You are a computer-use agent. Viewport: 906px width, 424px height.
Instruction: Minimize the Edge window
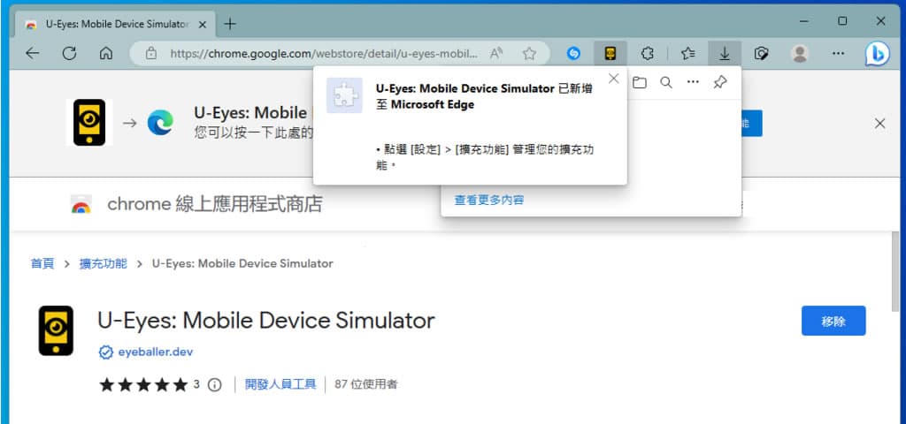coord(803,21)
